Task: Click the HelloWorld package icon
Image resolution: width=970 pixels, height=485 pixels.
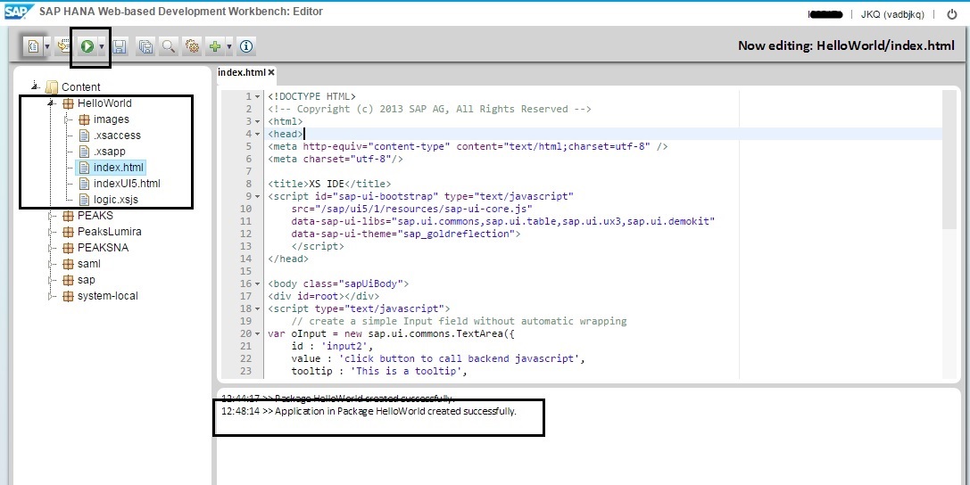Action: (x=68, y=103)
